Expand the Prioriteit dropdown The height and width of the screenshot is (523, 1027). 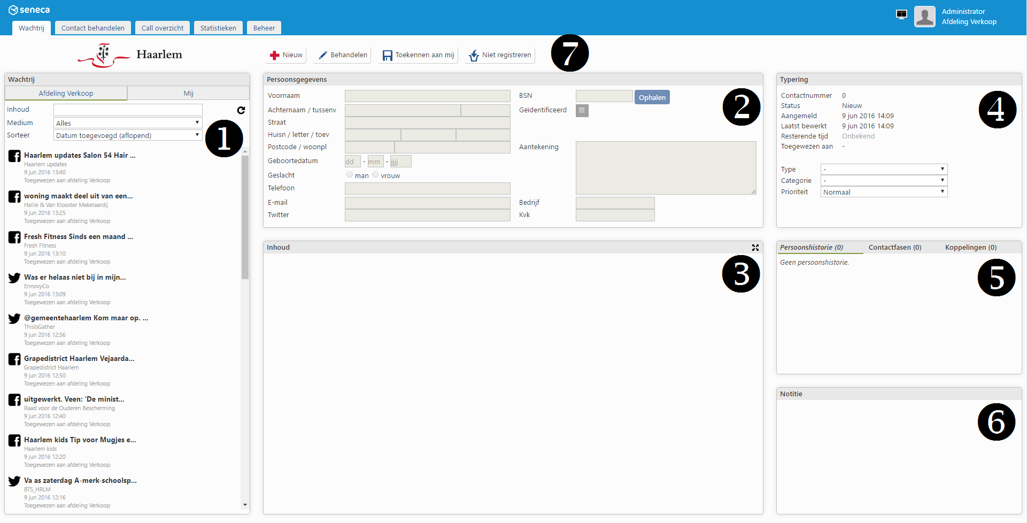pyautogui.click(x=884, y=192)
